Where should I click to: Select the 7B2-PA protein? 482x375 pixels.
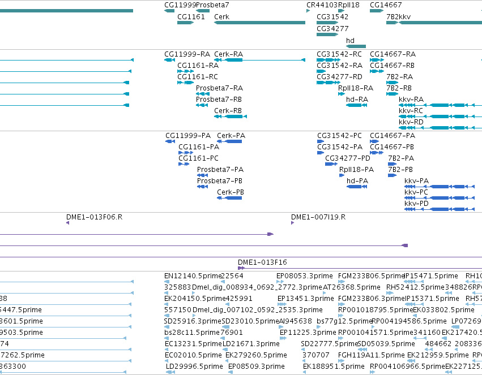click(x=393, y=164)
